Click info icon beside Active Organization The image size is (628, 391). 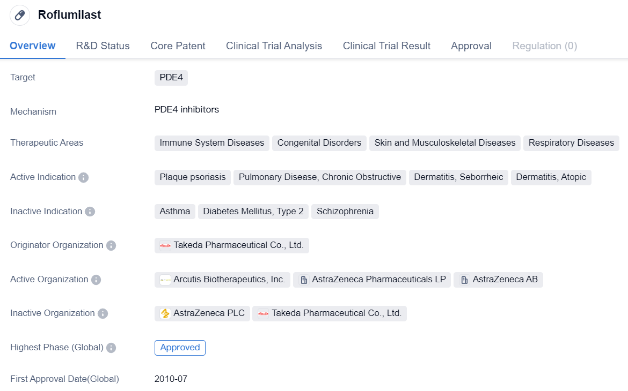96,280
